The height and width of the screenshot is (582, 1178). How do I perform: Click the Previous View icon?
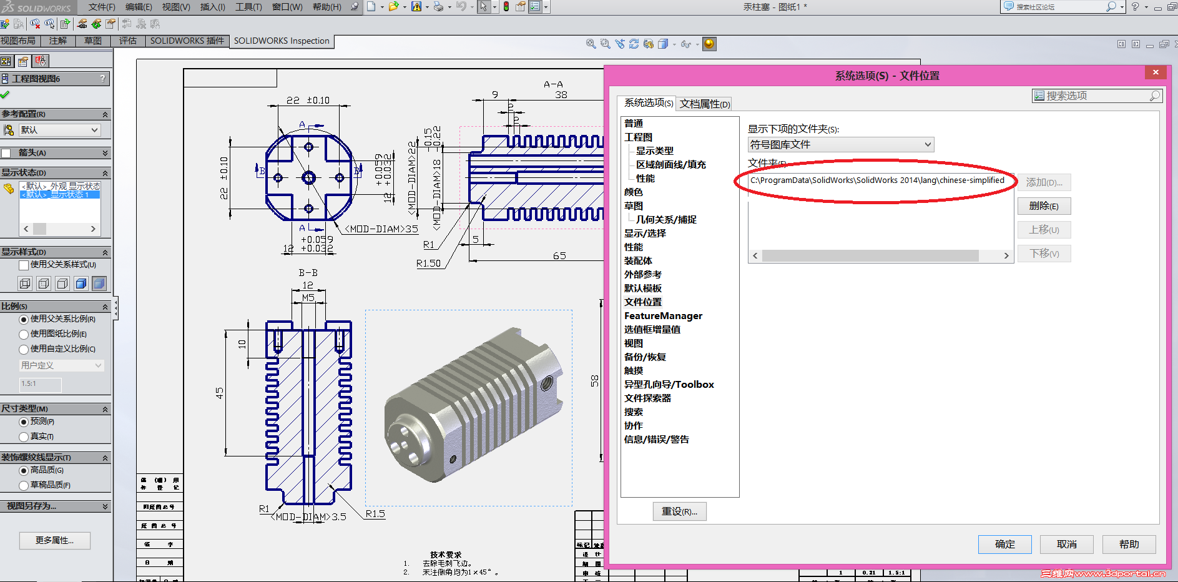click(x=619, y=44)
